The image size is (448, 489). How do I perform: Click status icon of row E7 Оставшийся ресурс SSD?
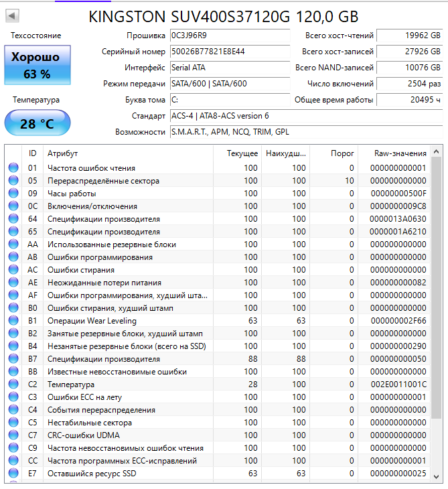point(13,474)
